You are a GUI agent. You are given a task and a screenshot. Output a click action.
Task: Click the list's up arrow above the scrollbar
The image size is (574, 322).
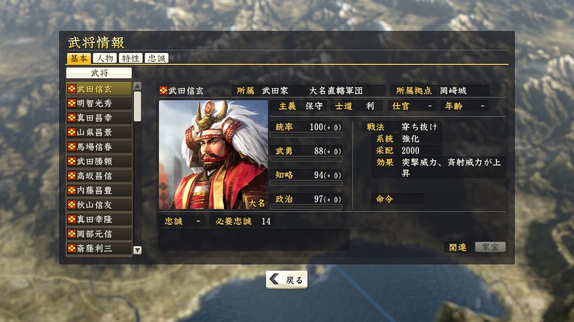pos(138,86)
